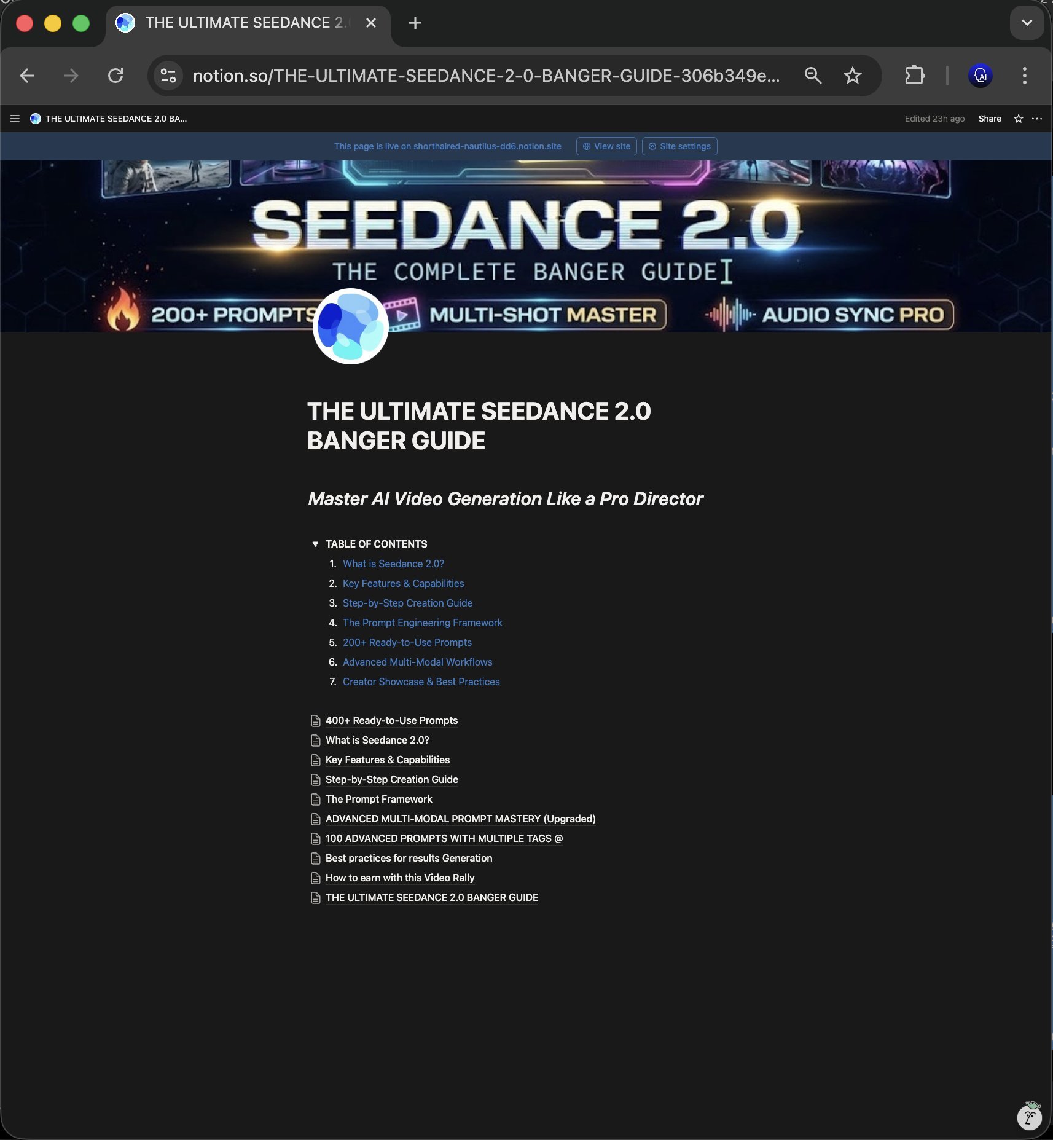Click the profile avatar in the browser toolbar
The height and width of the screenshot is (1140, 1053).
[x=980, y=76]
